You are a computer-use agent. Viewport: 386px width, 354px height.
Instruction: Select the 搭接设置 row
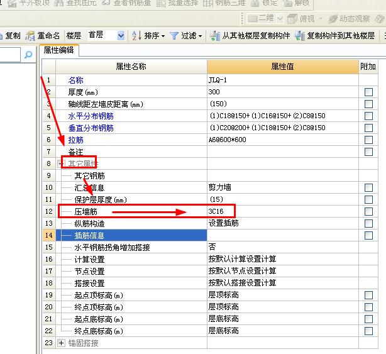click(x=211, y=283)
